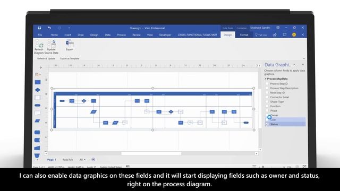Switch to the Read Me sheet tab

pyautogui.click(x=67, y=160)
